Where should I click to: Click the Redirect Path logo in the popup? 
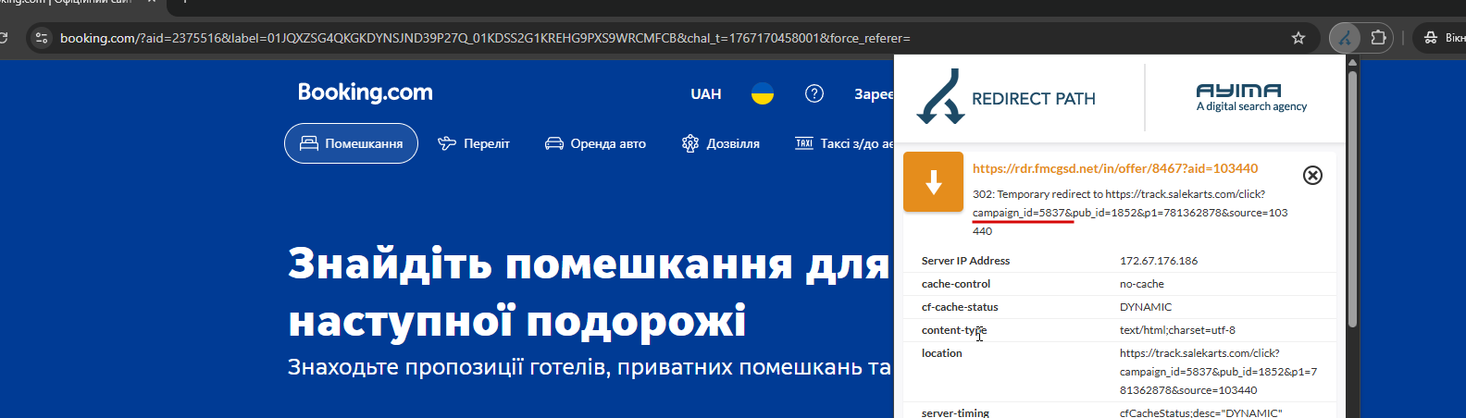[1006, 96]
